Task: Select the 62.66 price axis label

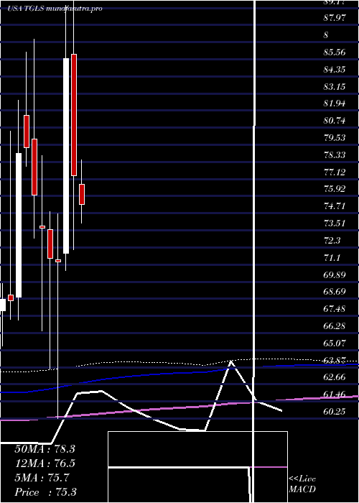Action: click(x=335, y=377)
